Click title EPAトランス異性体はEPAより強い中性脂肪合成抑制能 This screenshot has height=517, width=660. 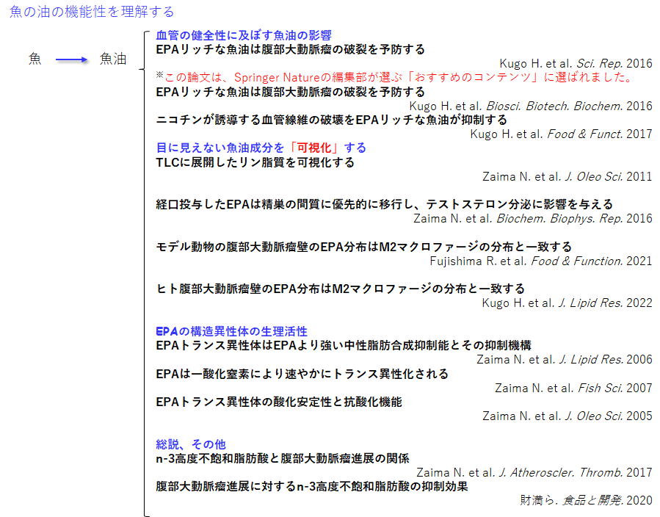(x=344, y=346)
